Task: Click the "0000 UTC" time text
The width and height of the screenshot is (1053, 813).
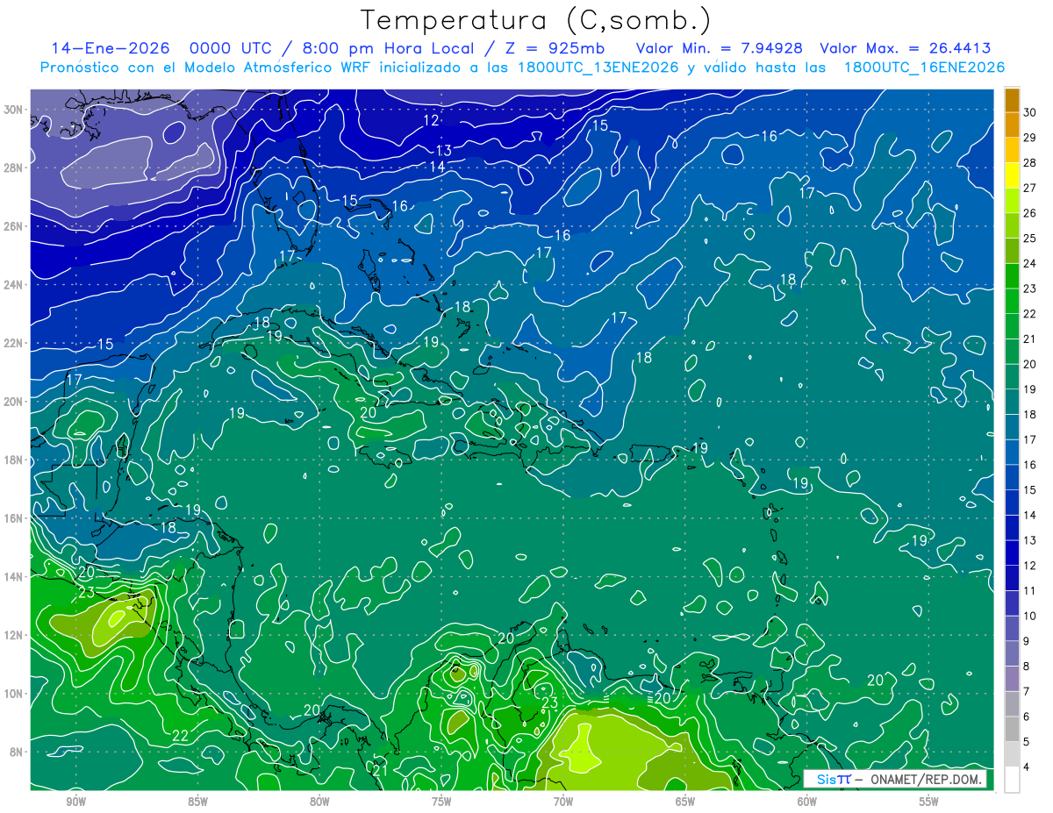Action: pyautogui.click(x=231, y=48)
